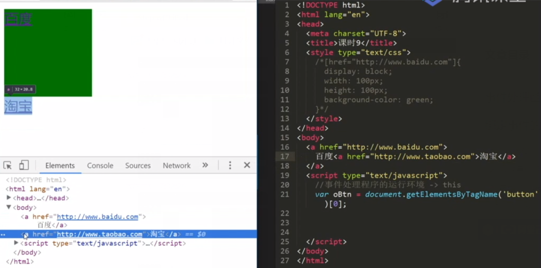Image resolution: width=541 pixels, height=268 pixels.
Task: Switch to the Console tab
Action: coord(100,166)
